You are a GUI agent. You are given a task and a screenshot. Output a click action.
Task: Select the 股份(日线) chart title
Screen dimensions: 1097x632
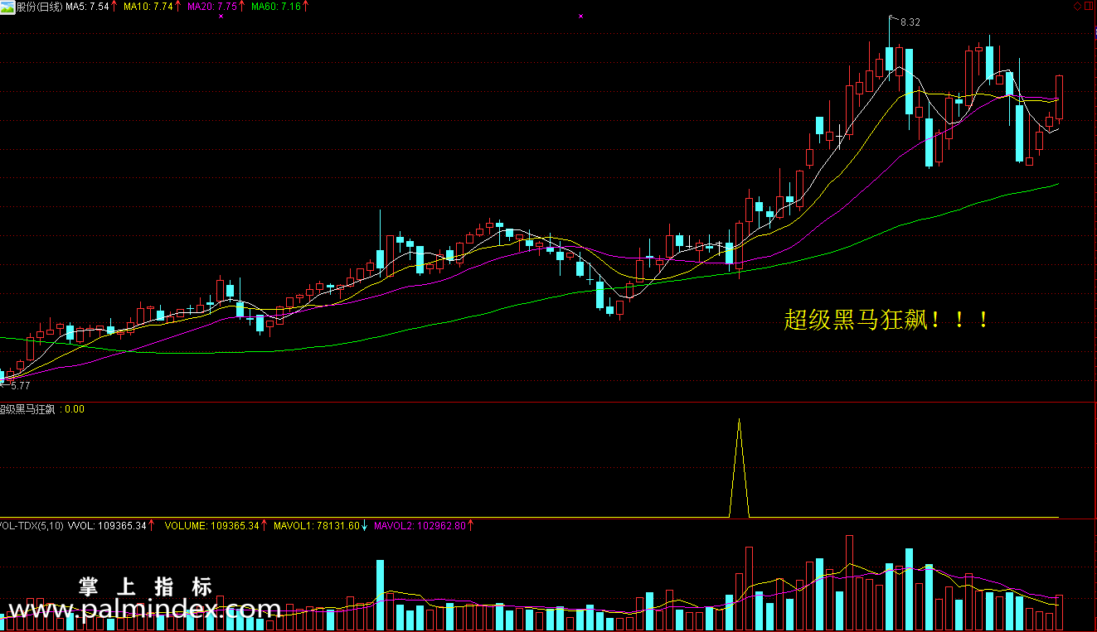[x=40, y=7]
